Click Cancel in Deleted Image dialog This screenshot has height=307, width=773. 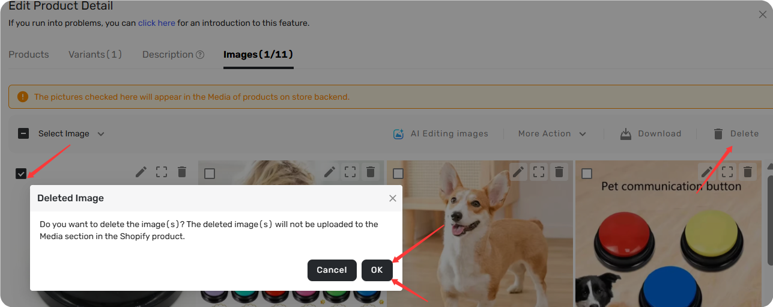(332, 270)
